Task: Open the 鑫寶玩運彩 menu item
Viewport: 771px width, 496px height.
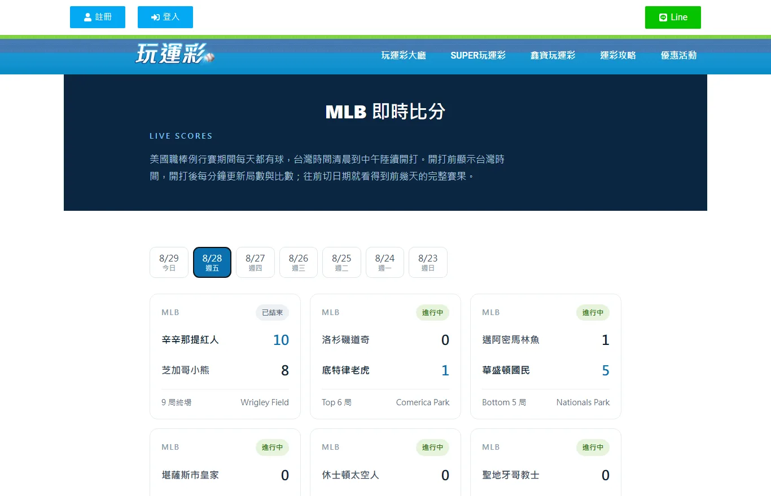Action: click(553, 55)
